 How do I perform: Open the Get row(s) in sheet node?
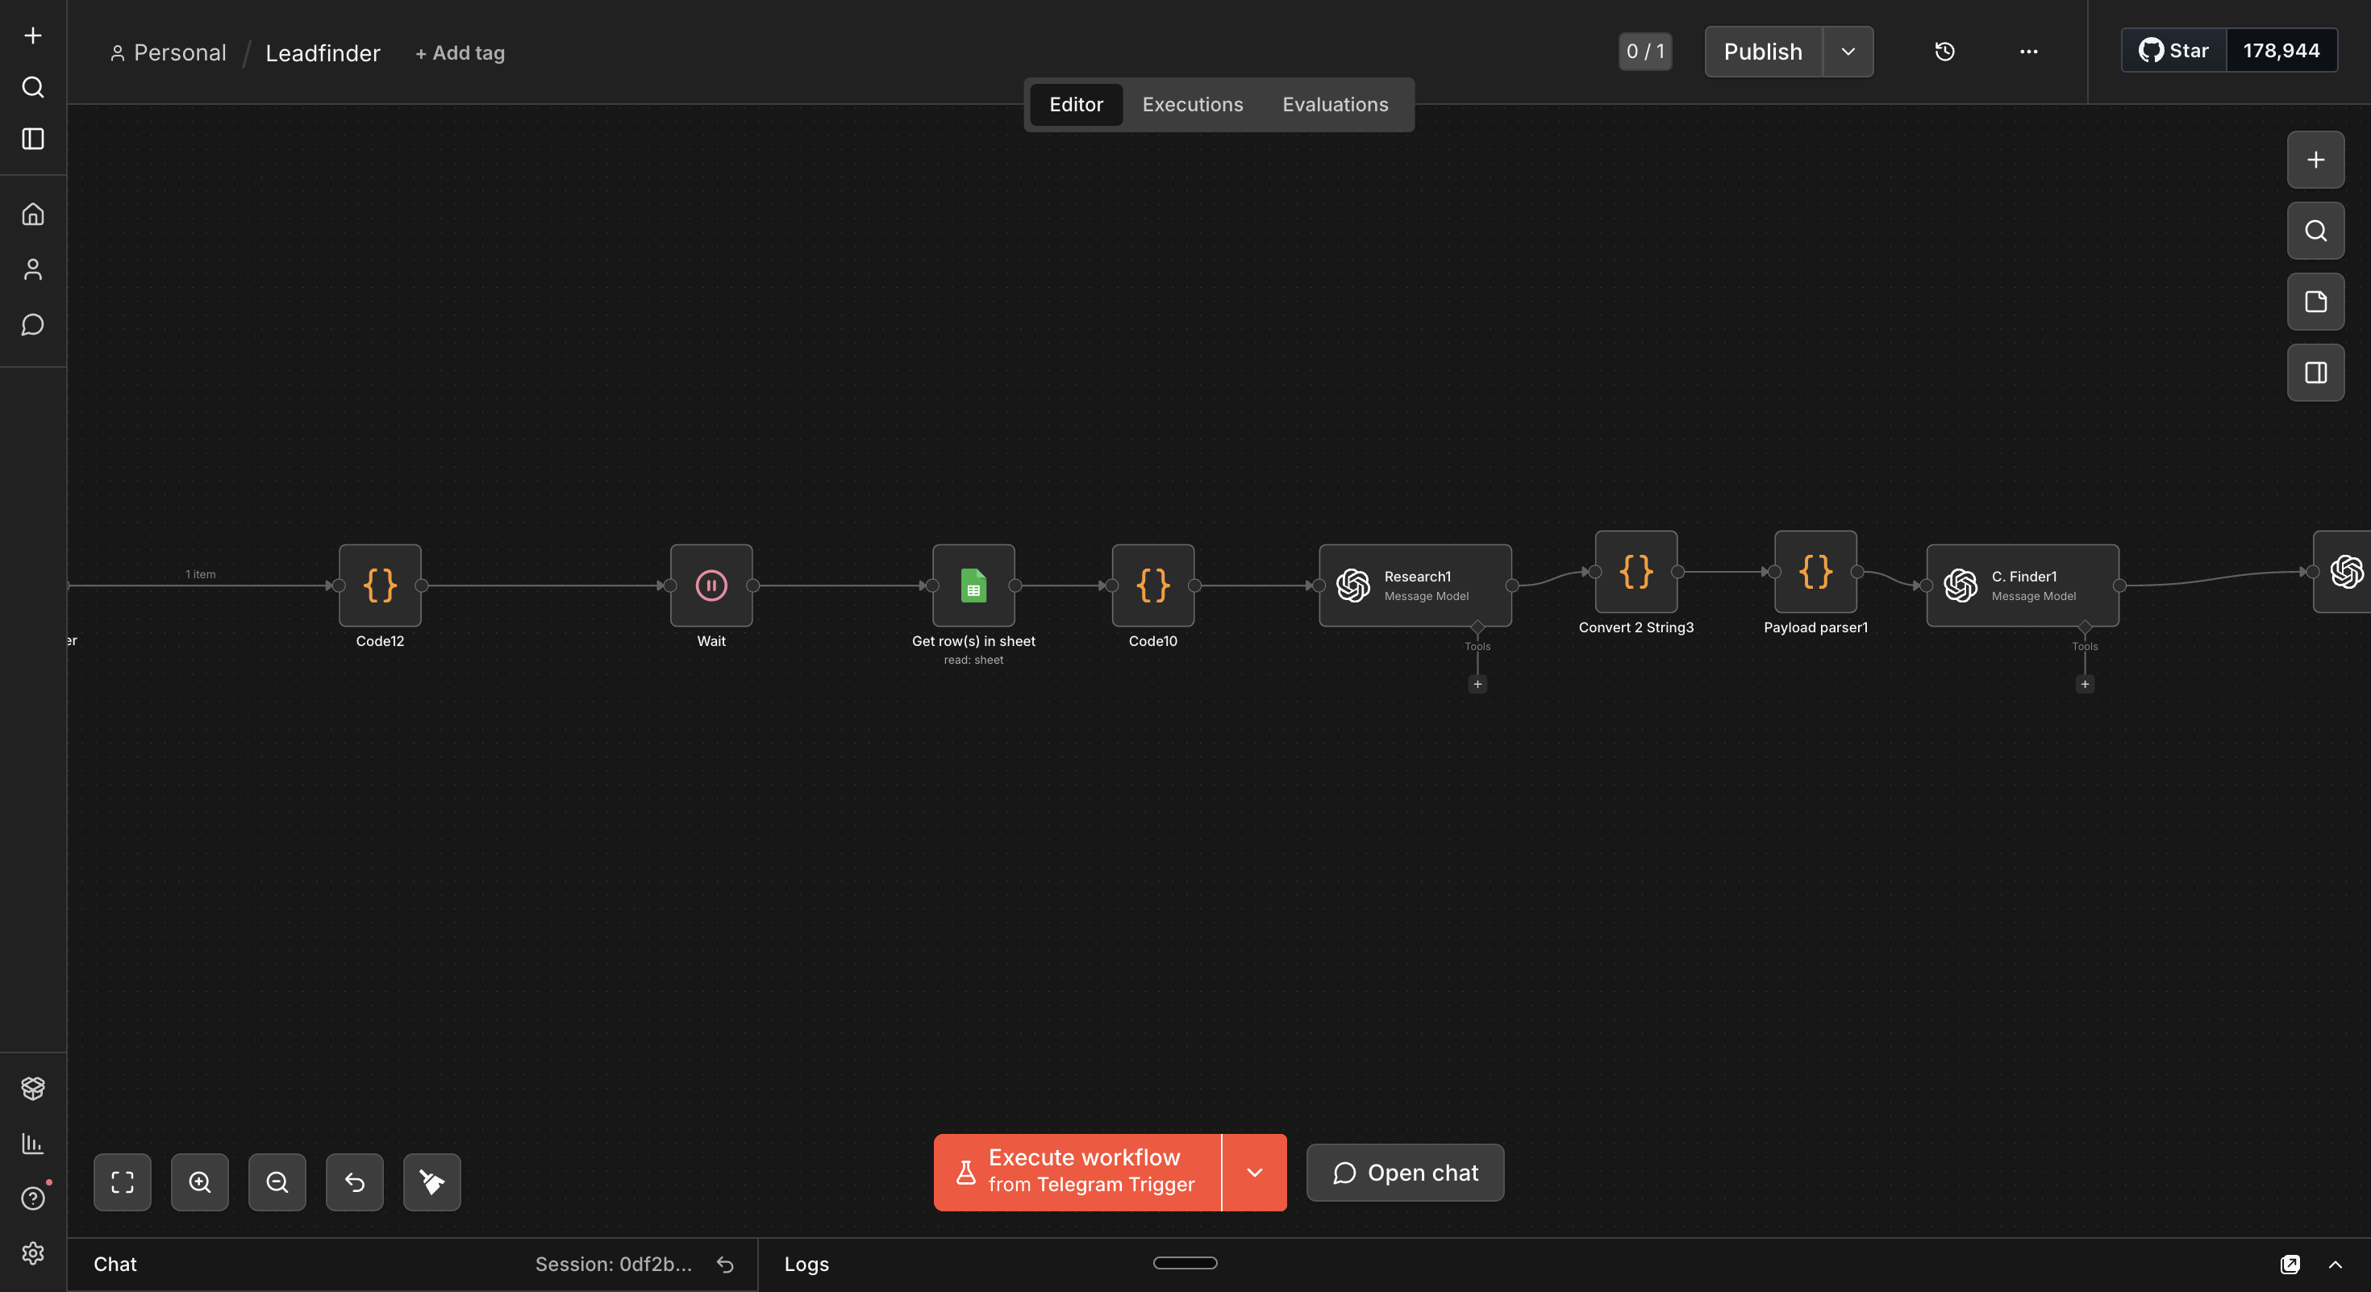(973, 586)
